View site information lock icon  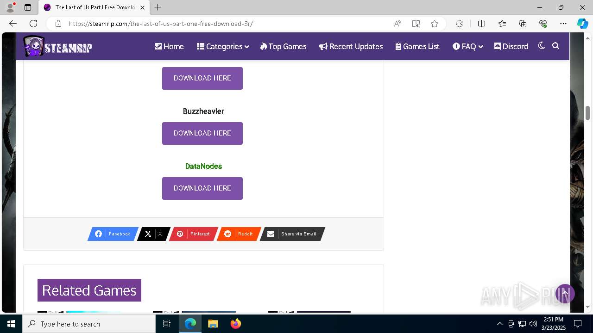pyautogui.click(x=58, y=24)
